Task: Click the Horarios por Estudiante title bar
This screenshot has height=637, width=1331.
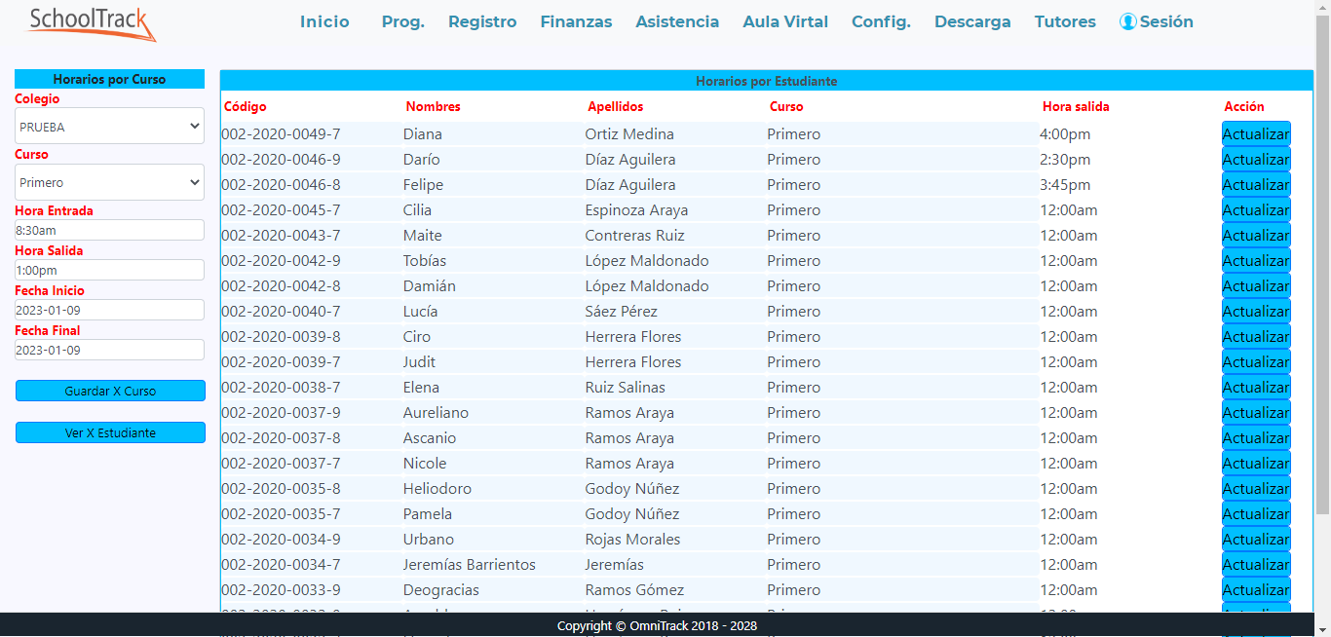Action: (767, 81)
